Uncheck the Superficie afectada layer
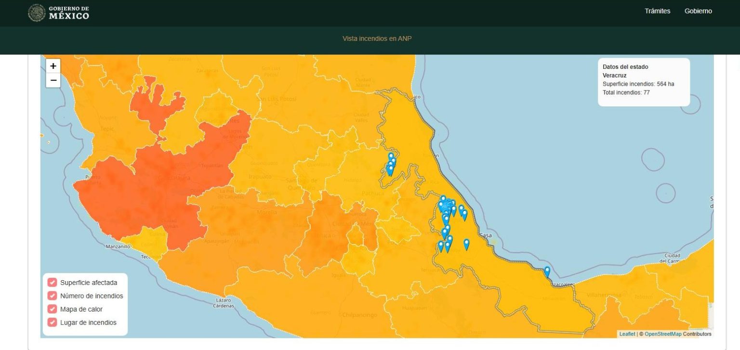 52,283
